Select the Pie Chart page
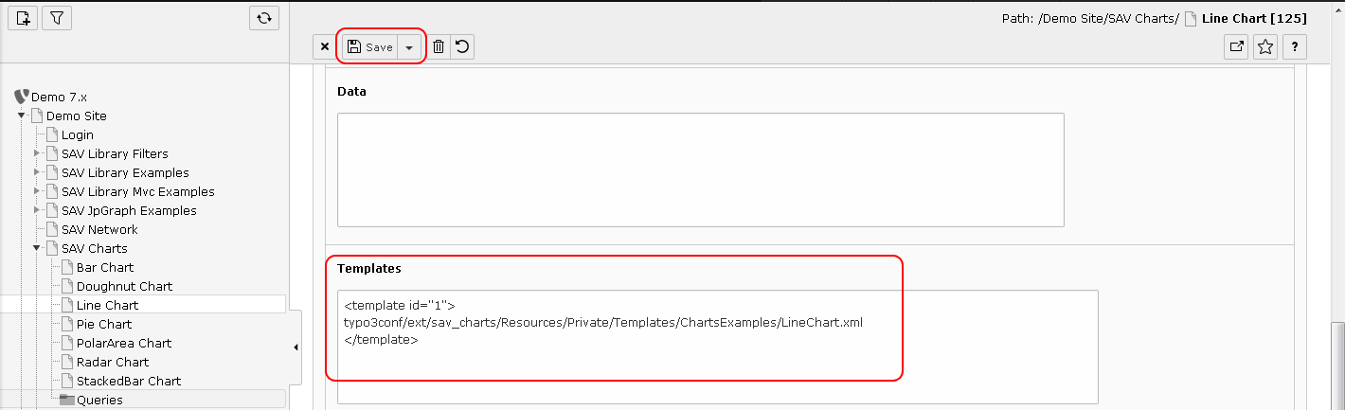The width and height of the screenshot is (1345, 410). (103, 324)
